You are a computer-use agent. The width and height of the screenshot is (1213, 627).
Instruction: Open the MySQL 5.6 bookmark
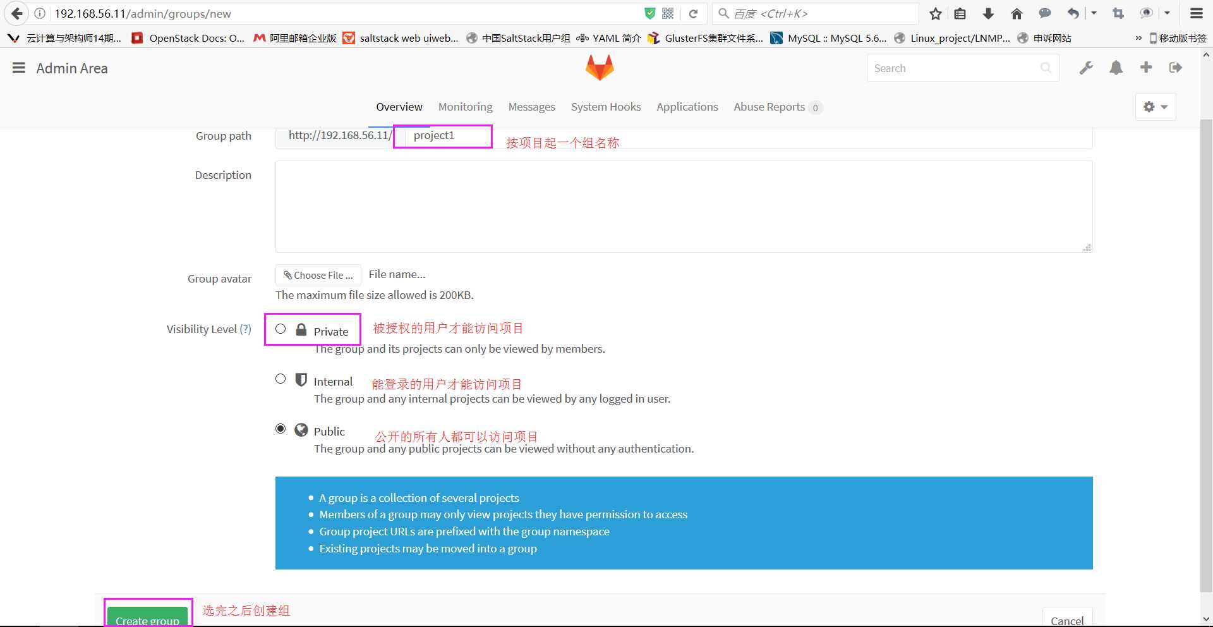(x=828, y=38)
